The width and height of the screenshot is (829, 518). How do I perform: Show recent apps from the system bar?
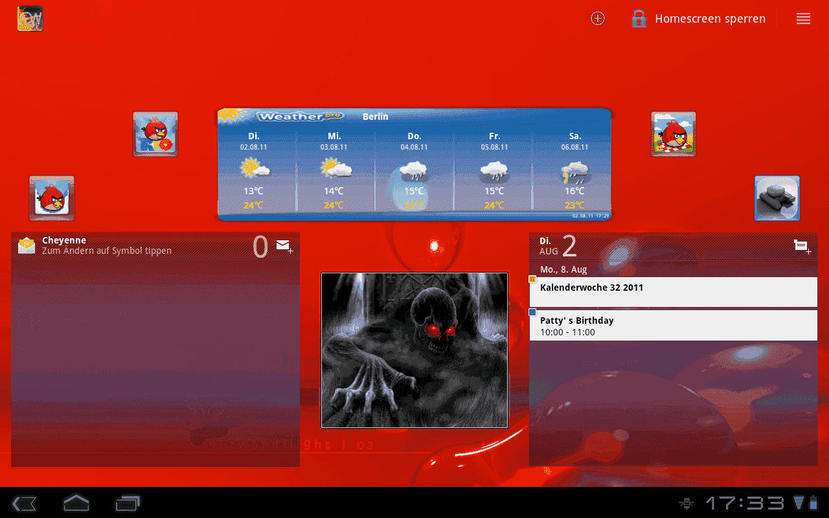coord(128,502)
